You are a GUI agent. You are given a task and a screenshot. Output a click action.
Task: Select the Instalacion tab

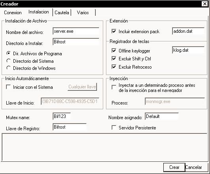[x=39, y=12]
